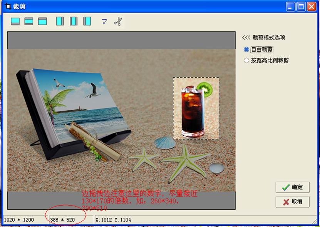Click the crop icon with gray top strip
320x227 pixels.
42,21
